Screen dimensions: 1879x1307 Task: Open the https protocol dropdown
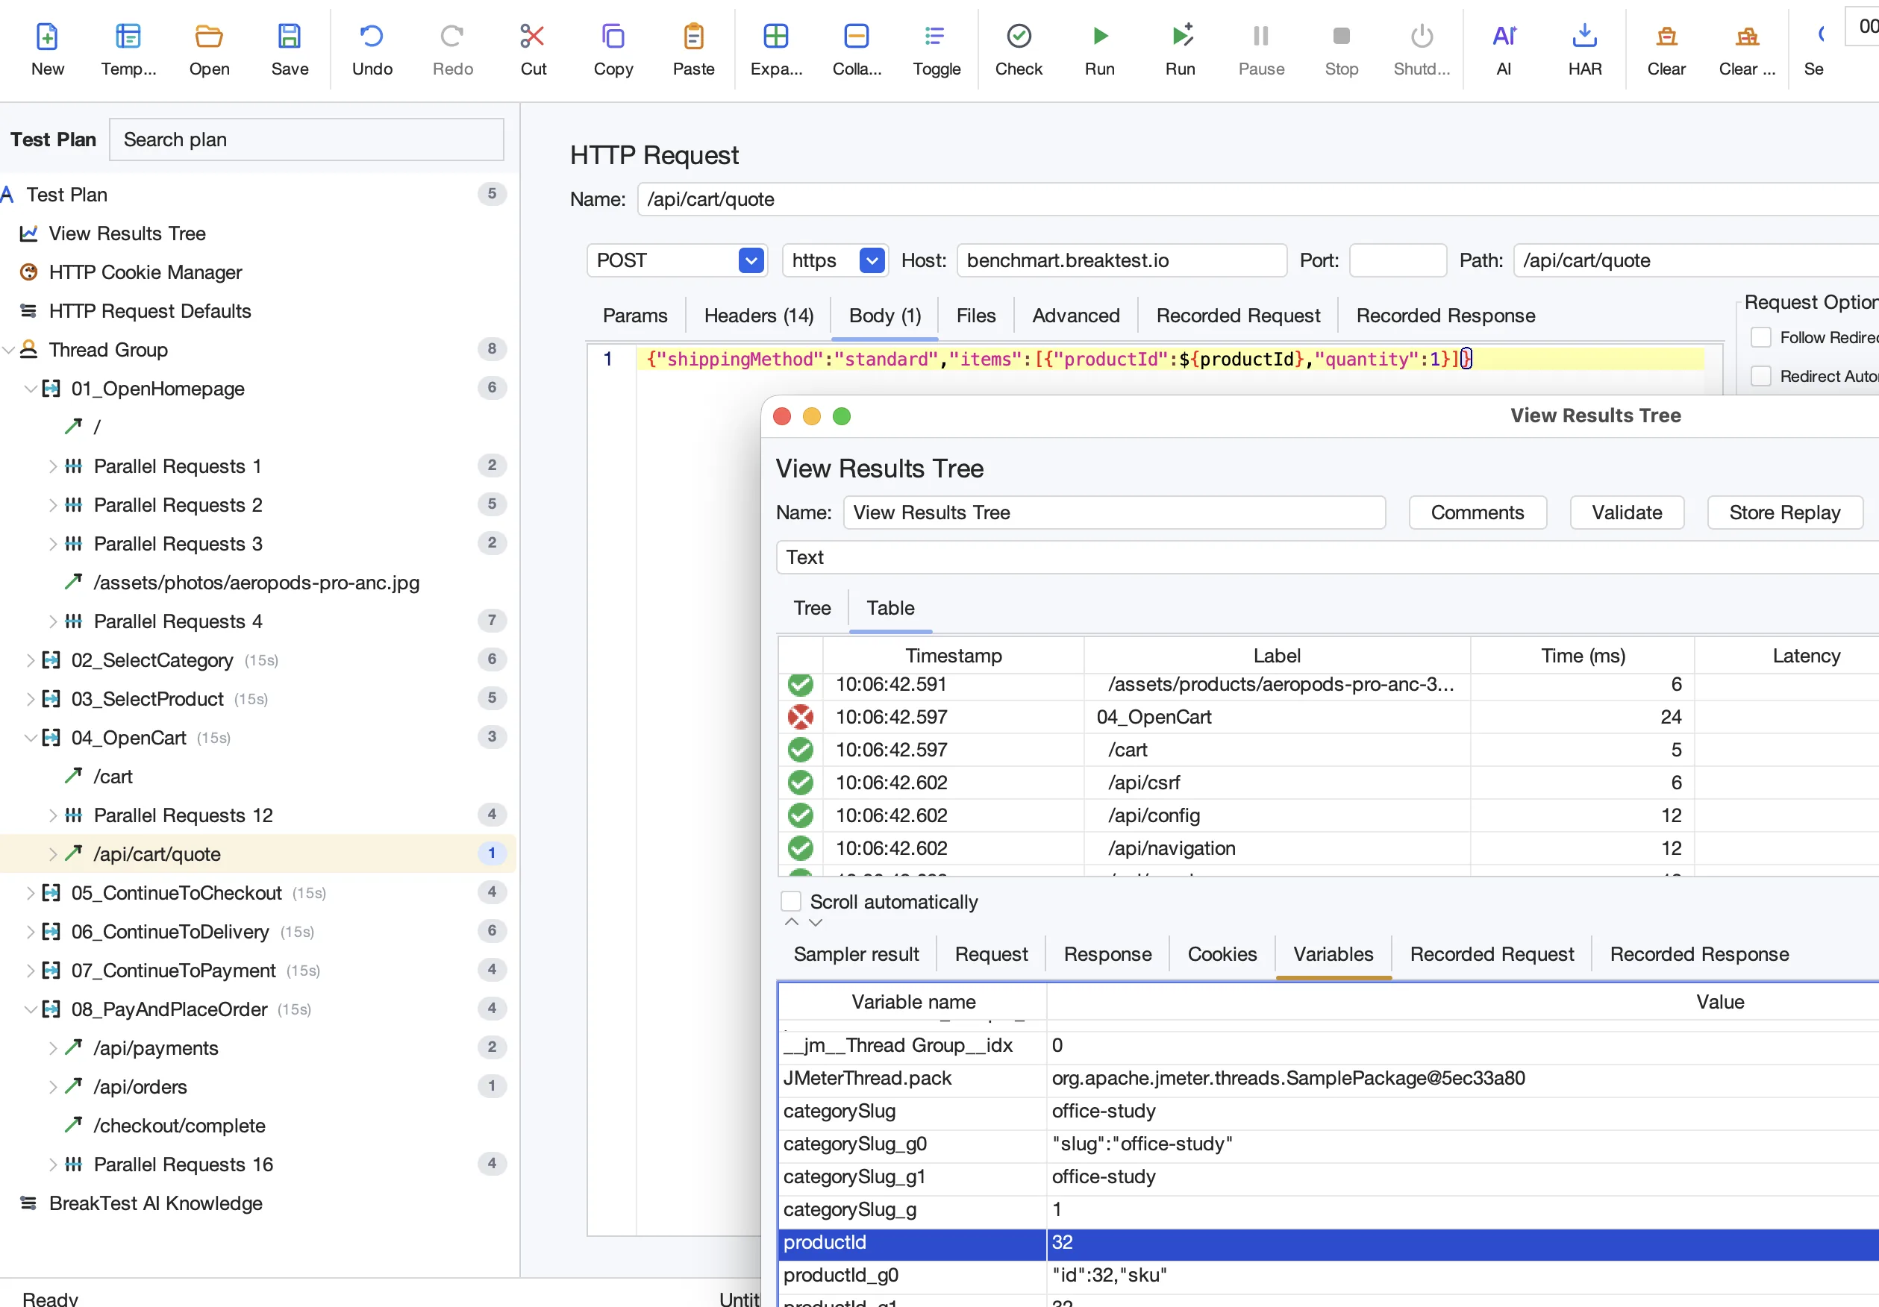tap(872, 261)
